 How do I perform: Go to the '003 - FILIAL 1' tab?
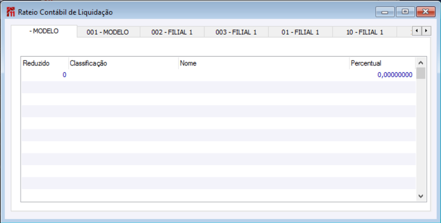[236, 32]
